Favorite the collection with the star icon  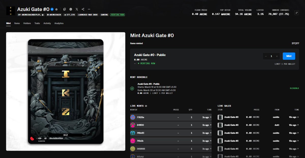[56, 9]
